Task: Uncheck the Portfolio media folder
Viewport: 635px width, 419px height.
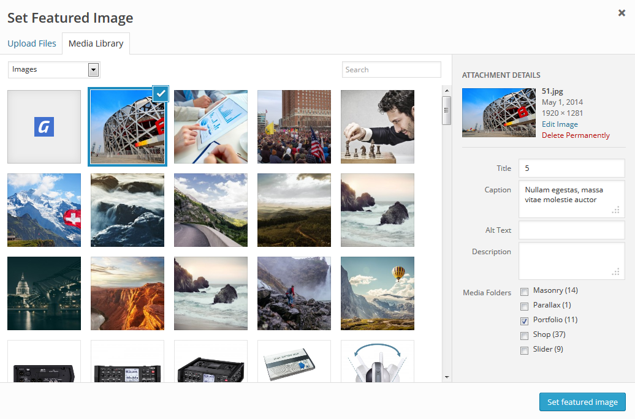Action: [524, 321]
